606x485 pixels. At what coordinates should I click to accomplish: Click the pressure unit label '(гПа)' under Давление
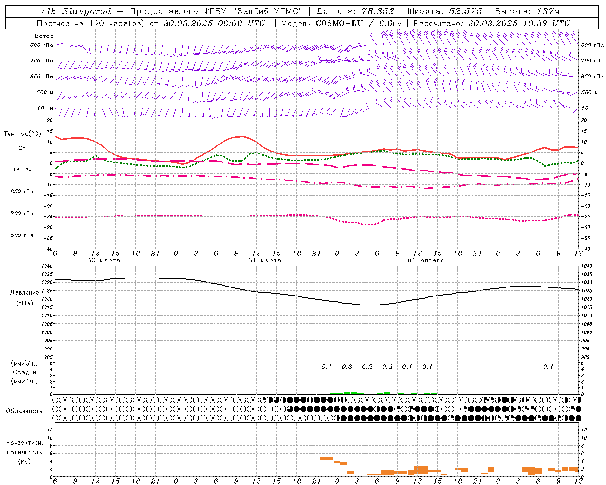point(25,303)
